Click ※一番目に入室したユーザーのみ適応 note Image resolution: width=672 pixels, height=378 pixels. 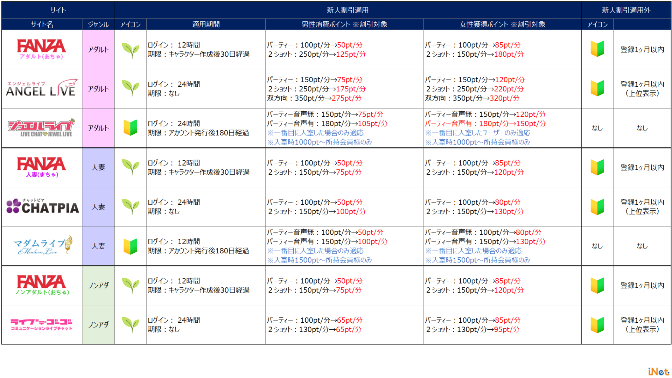(478, 133)
